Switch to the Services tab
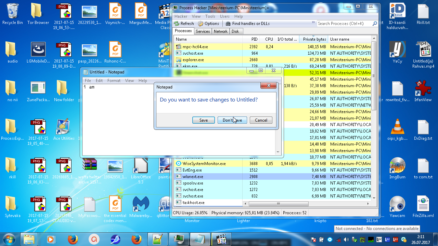This screenshot has height=246, width=438. (203, 31)
